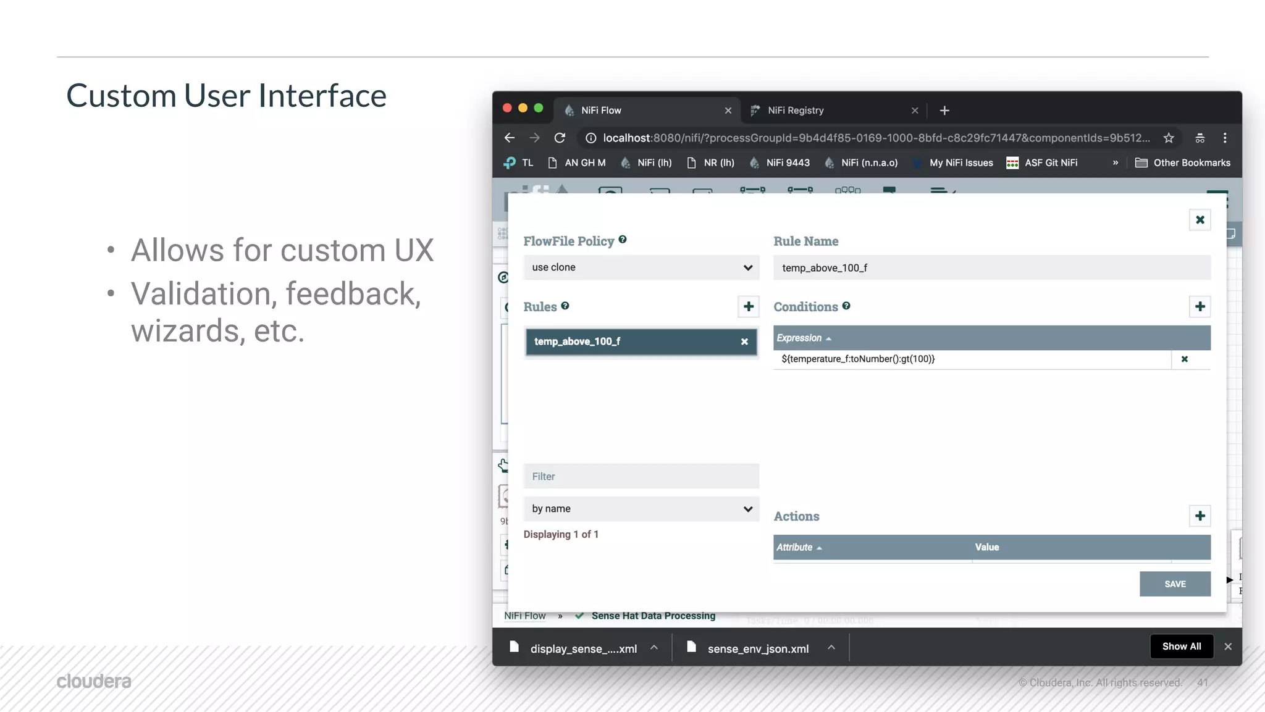Open the My NiFi Issues bookmark
1265x712 pixels.
pos(952,163)
